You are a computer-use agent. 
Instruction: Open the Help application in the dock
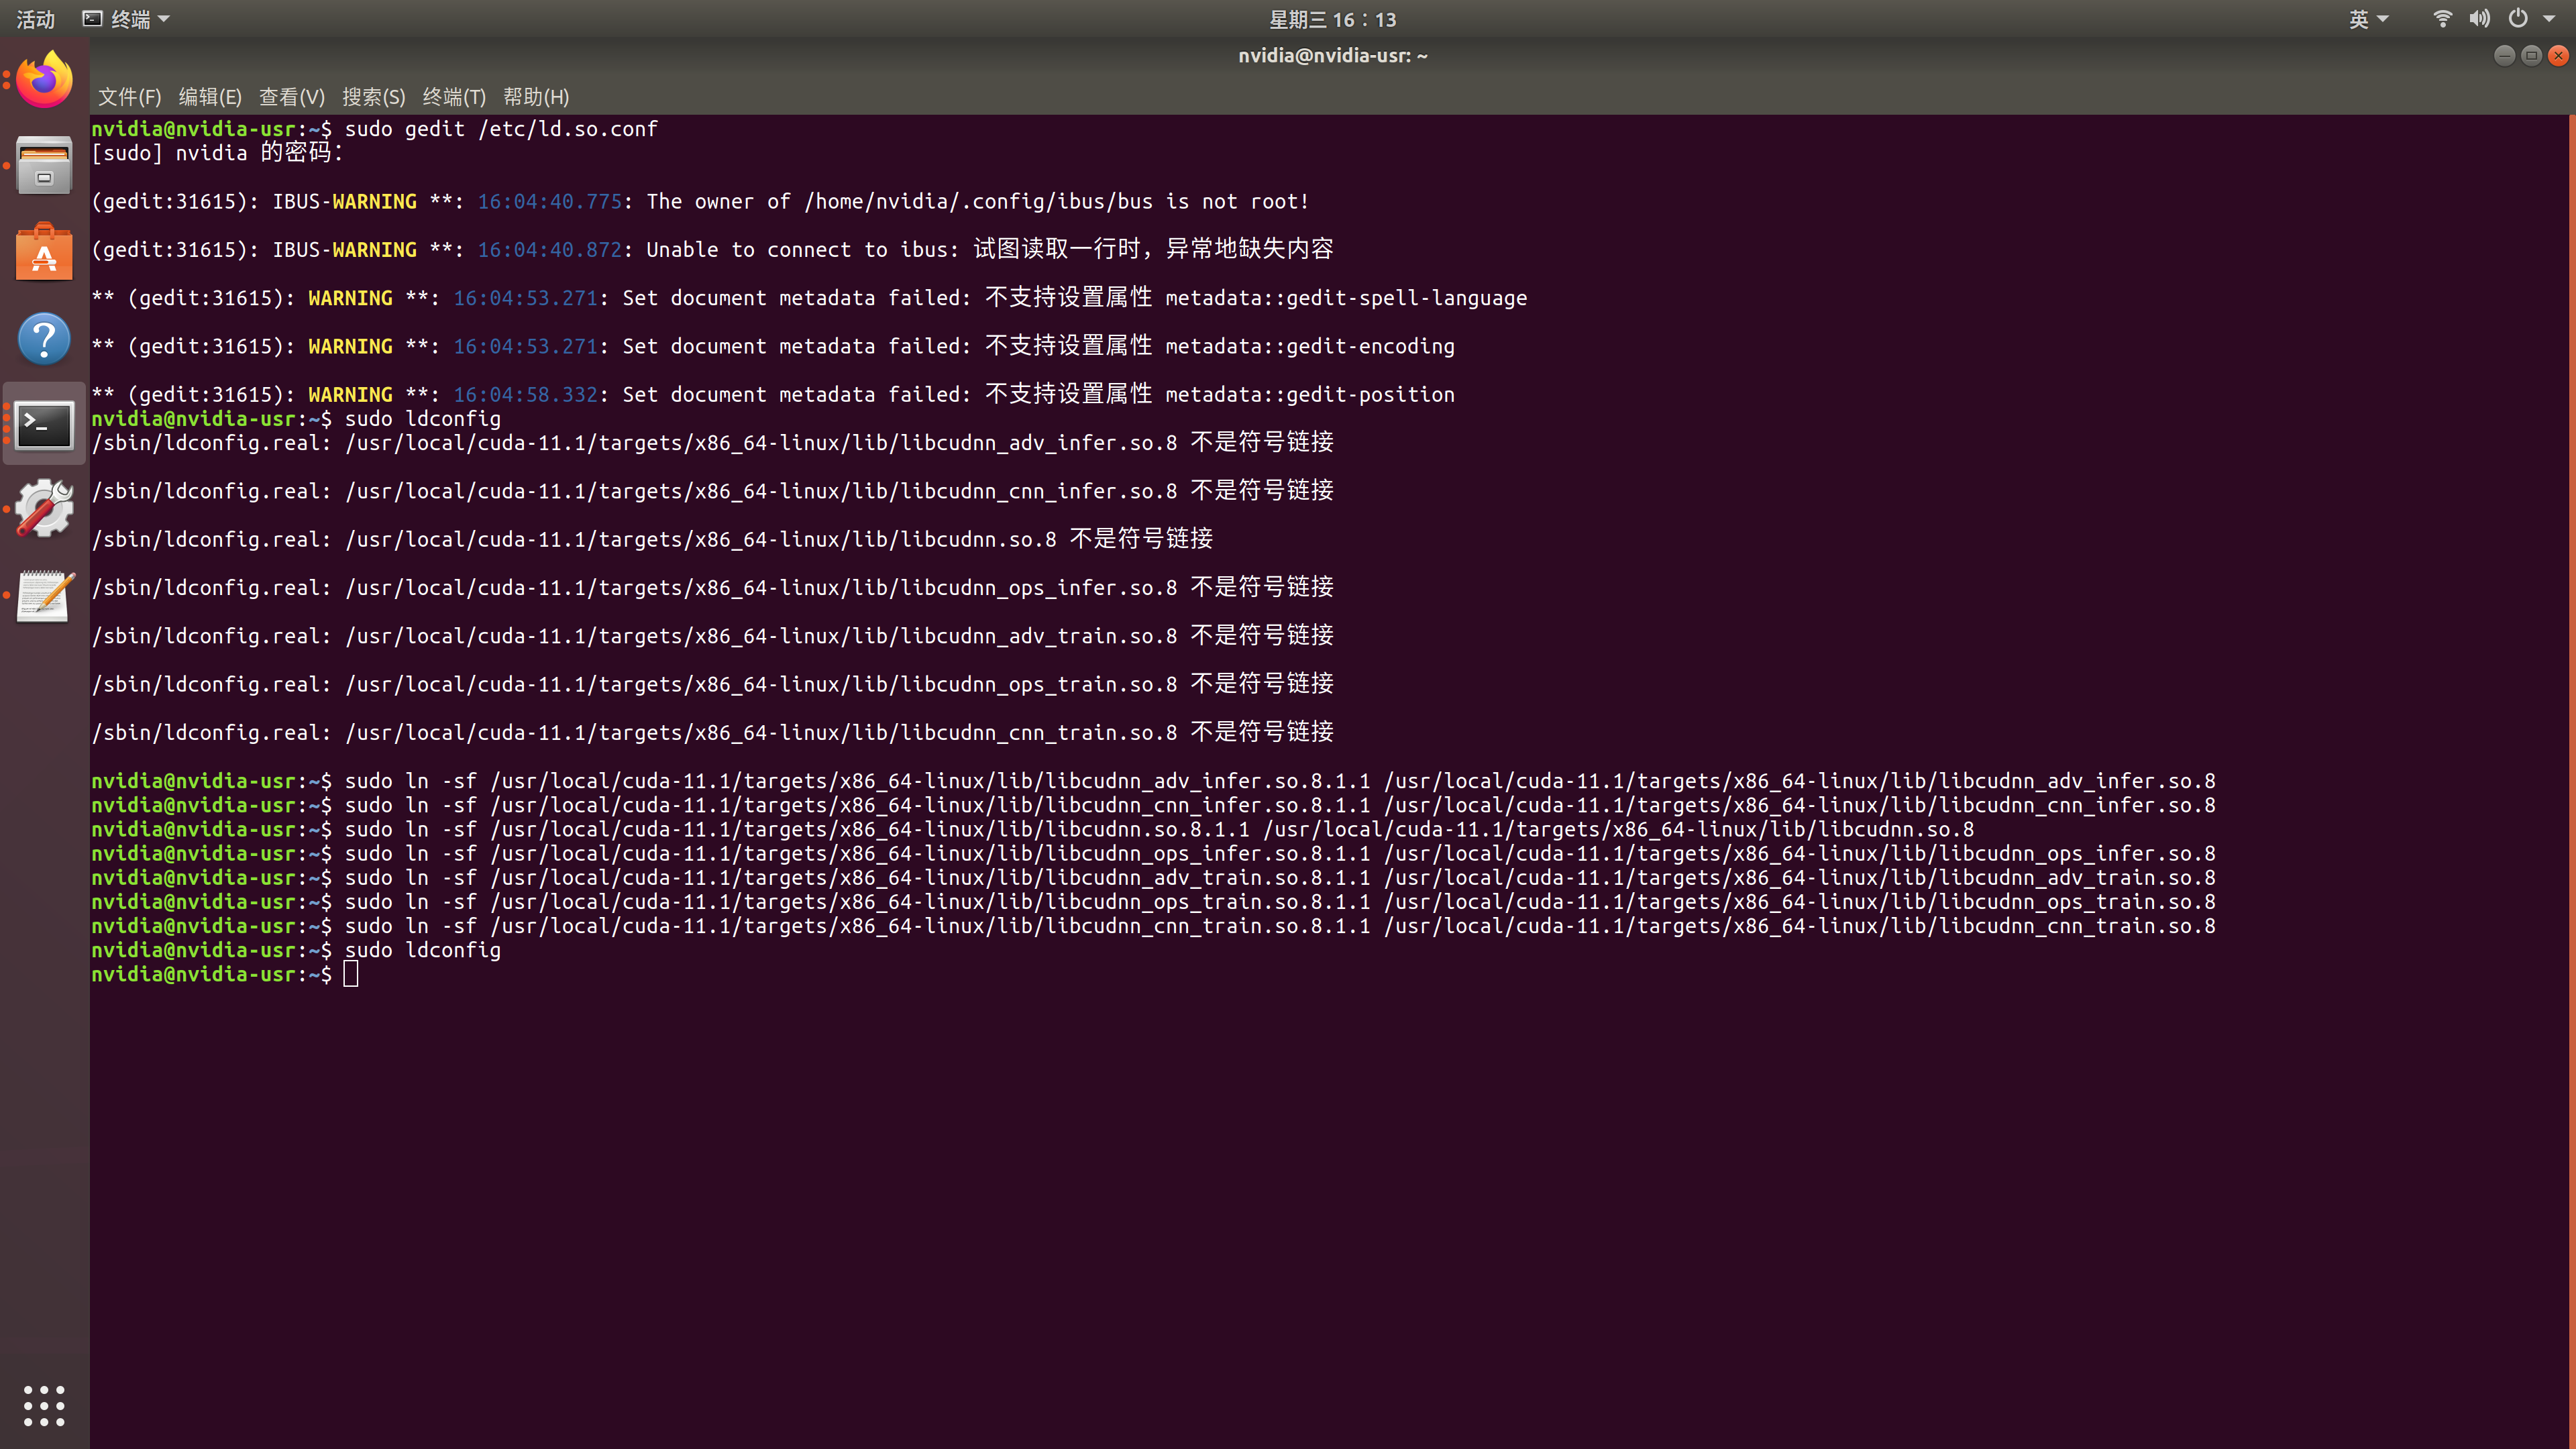coord(43,338)
